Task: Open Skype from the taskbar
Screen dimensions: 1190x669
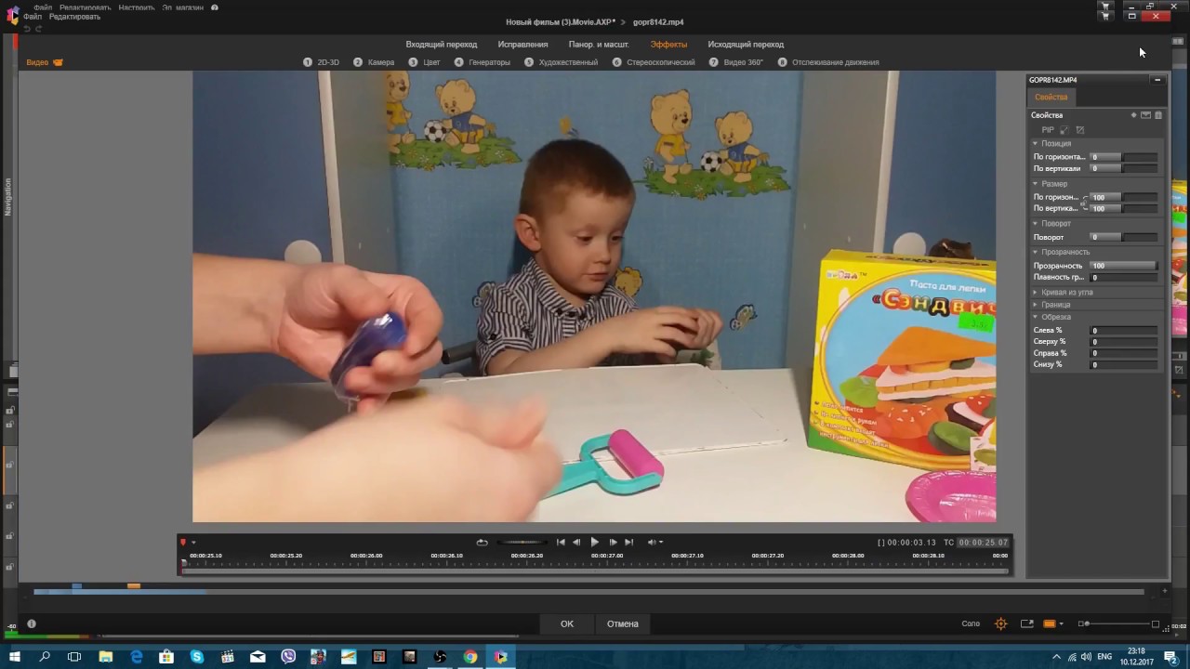Action: tap(197, 657)
